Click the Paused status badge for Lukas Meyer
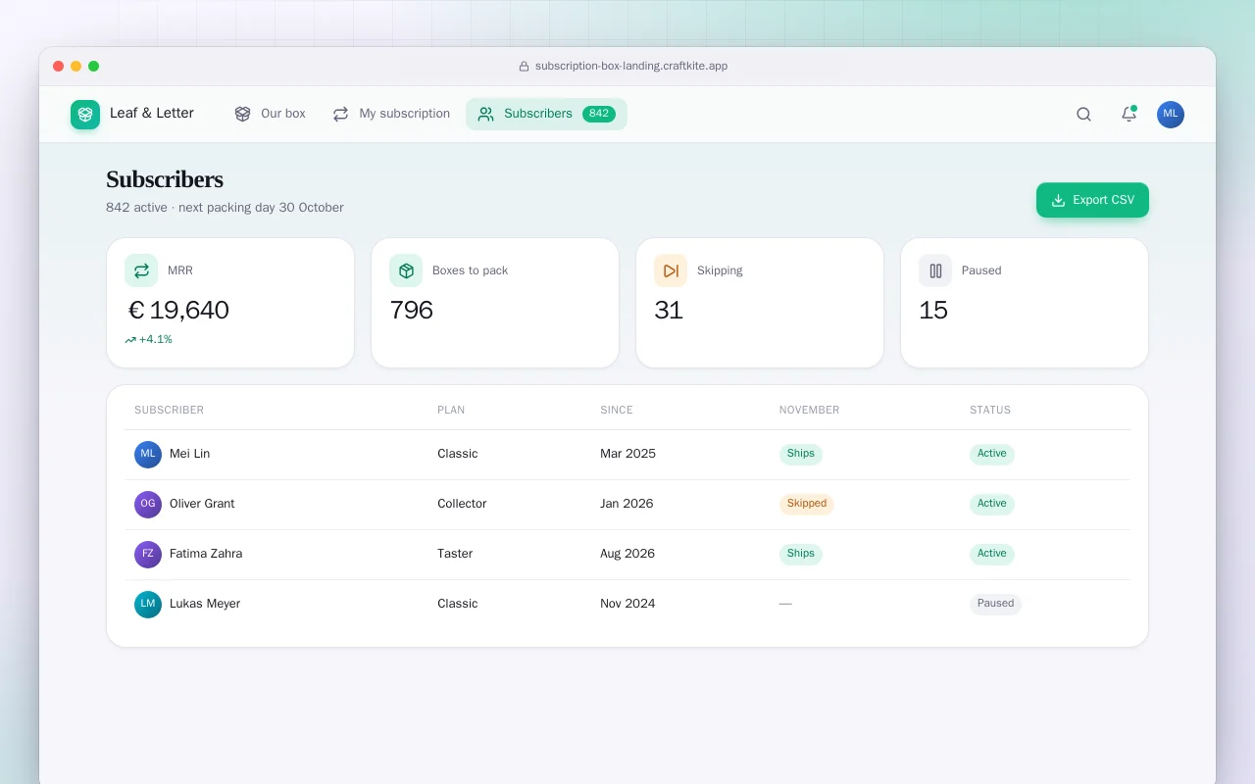 pos(995,604)
